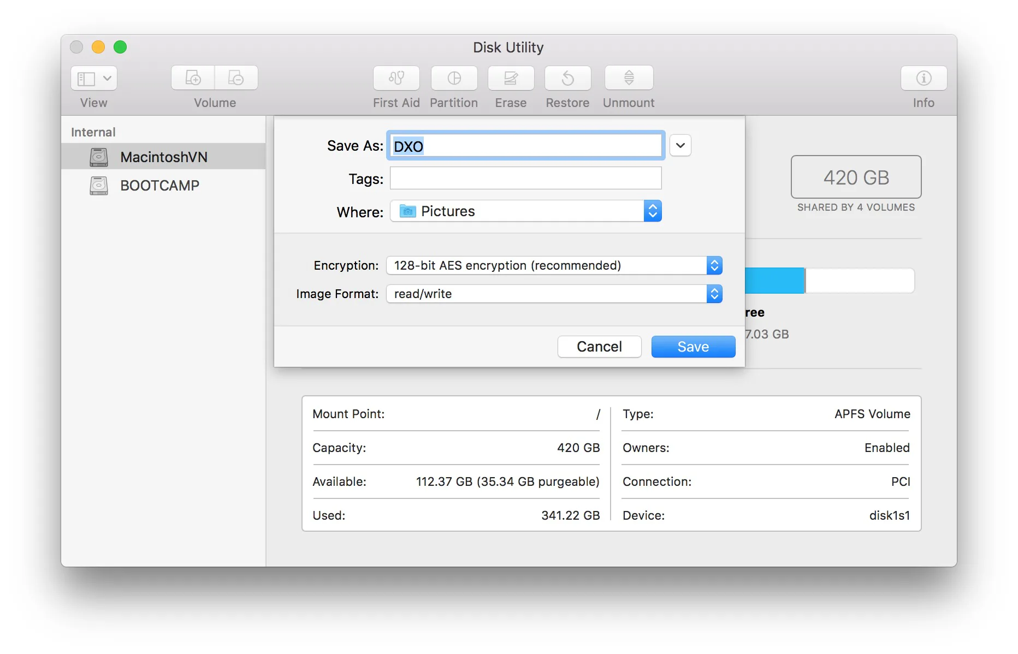Open the Encryption dropdown menu
This screenshot has height=654, width=1018.
pos(554,265)
